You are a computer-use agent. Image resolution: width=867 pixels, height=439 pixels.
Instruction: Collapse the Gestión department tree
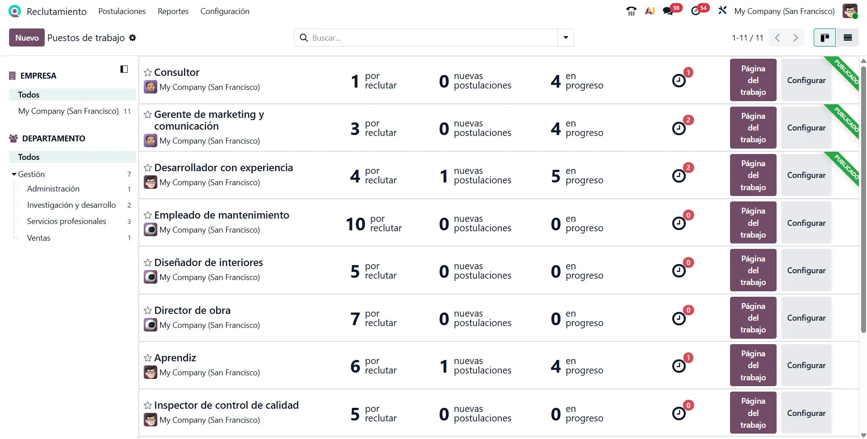(14, 174)
